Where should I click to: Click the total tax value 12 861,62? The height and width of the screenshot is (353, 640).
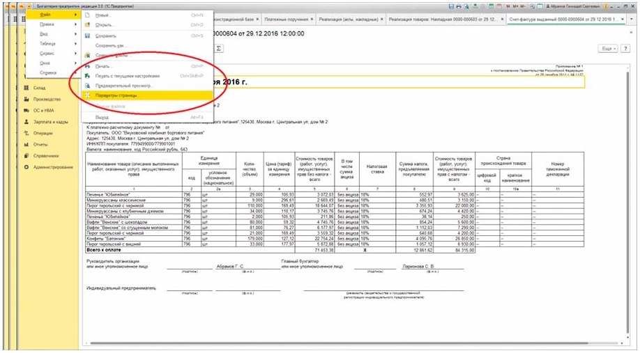(422, 250)
